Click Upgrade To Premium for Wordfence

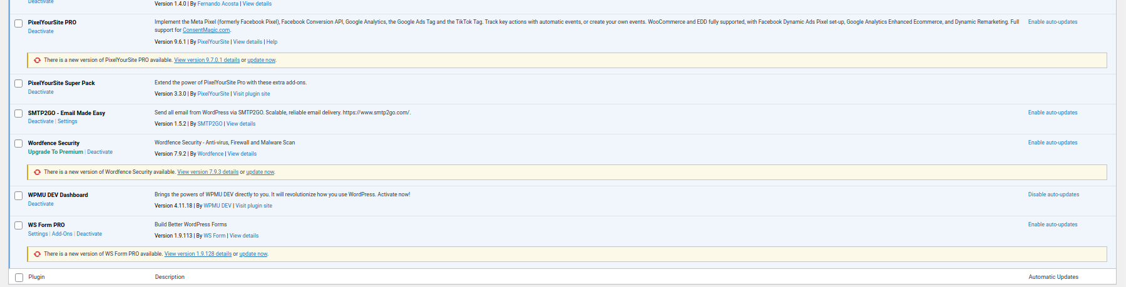55,152
